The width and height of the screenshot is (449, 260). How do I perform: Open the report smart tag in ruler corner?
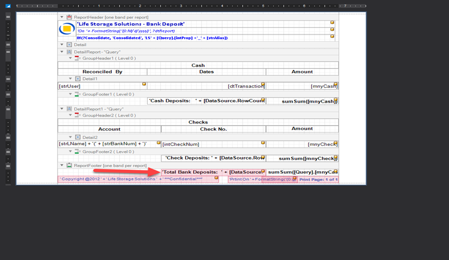click(8, 6)
